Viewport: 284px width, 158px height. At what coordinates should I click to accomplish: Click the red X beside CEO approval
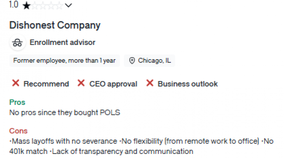pos(81,83)
